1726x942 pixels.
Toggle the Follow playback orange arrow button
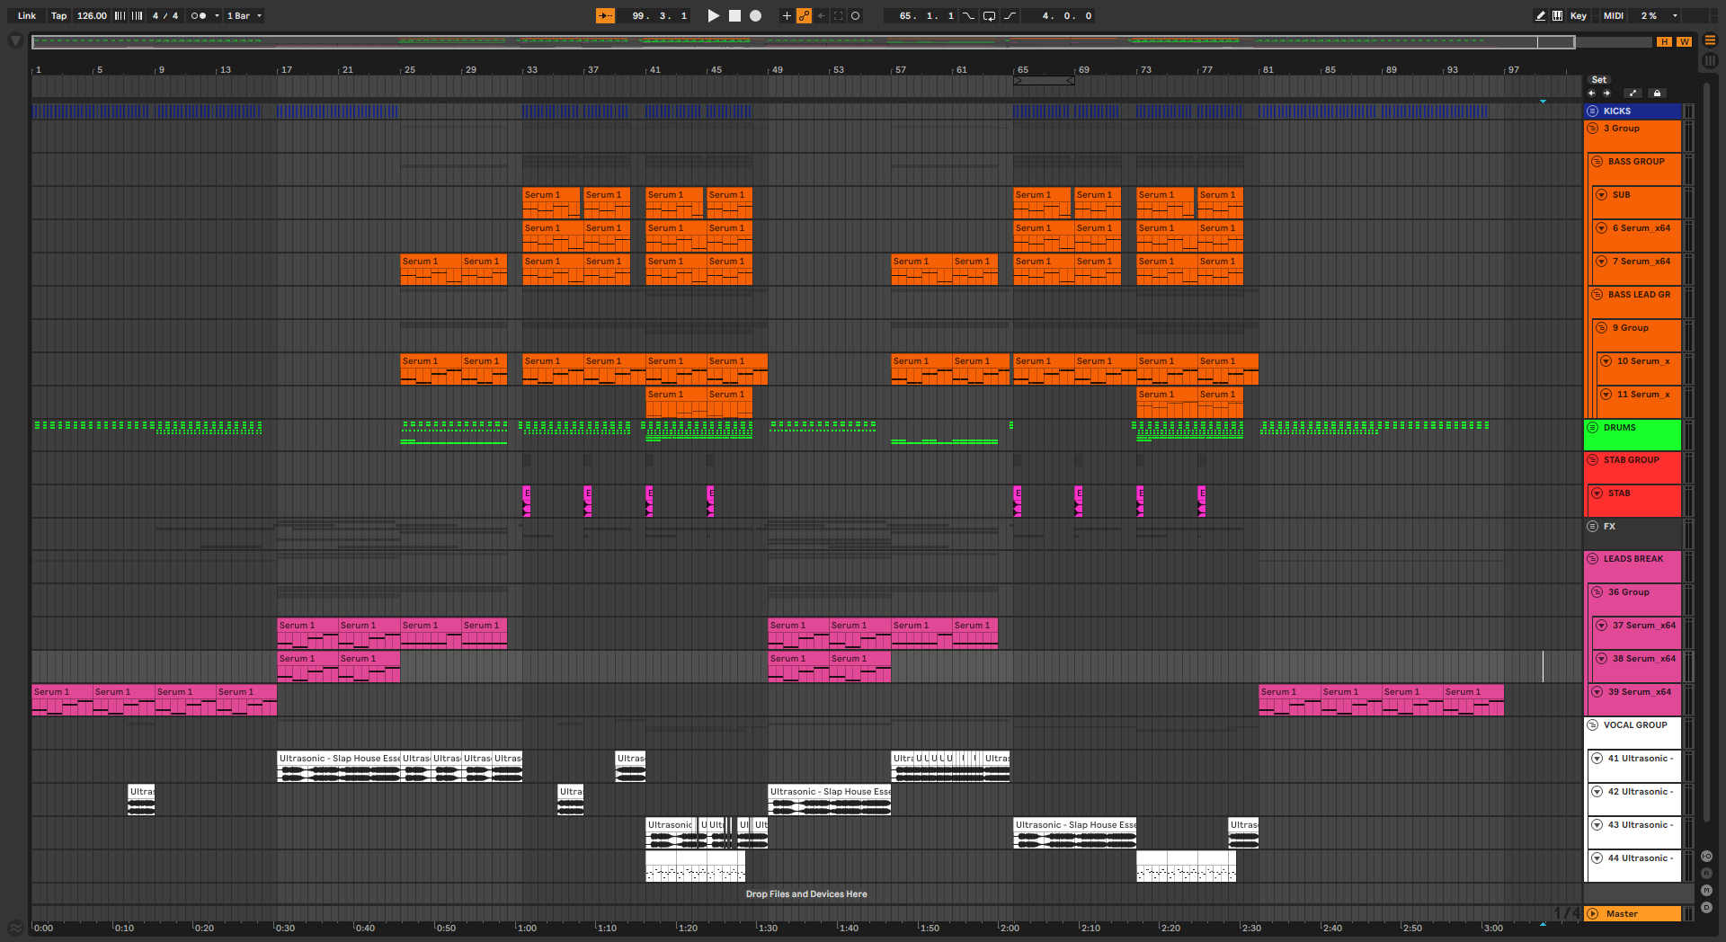(x=605, y=15)
